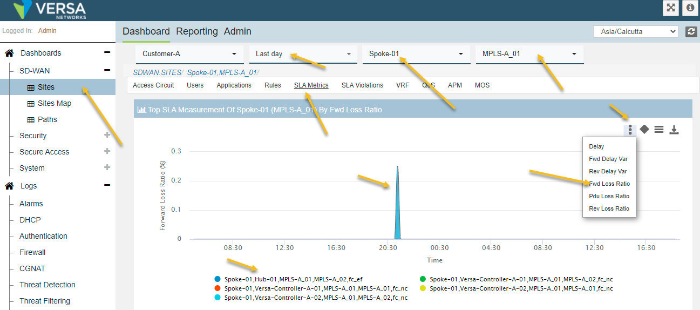Toggle blue Spoke-01,Hub-01 fc_ef legend swatch
The width and height of the screenshot is (700, 310).
click(x=218, y=279)
